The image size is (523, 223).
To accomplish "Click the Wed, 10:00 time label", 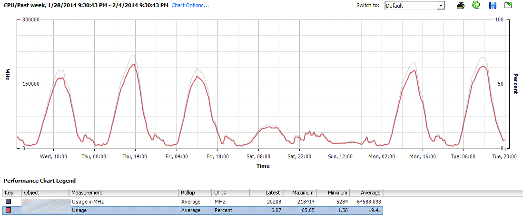I will coord(54,156).
